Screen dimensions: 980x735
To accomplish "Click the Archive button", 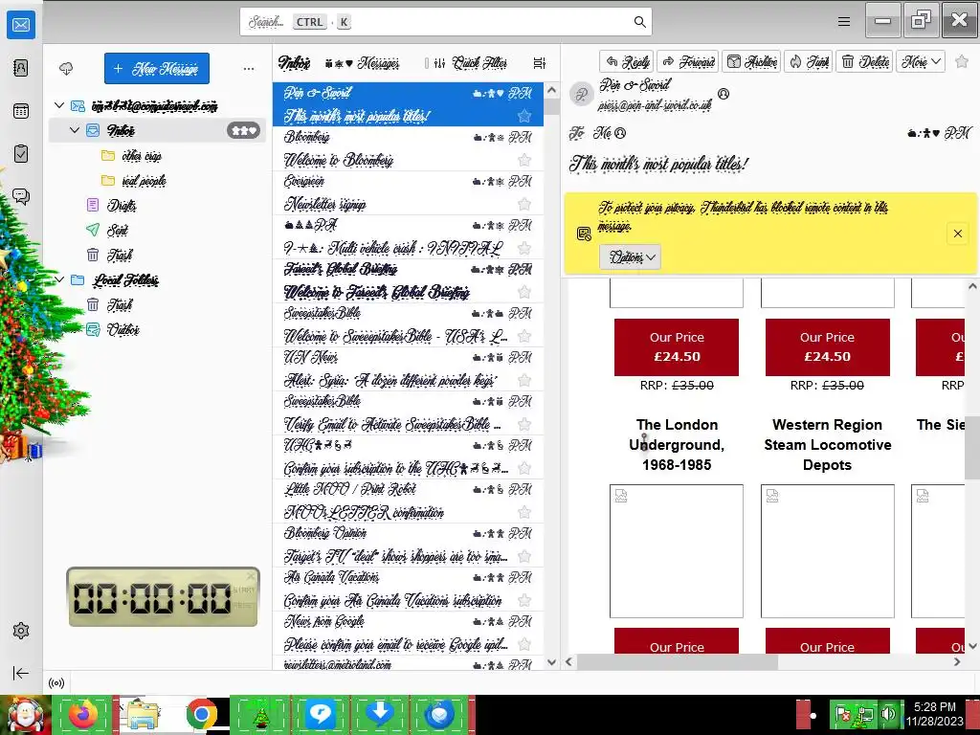I will (x=752, y=61).
